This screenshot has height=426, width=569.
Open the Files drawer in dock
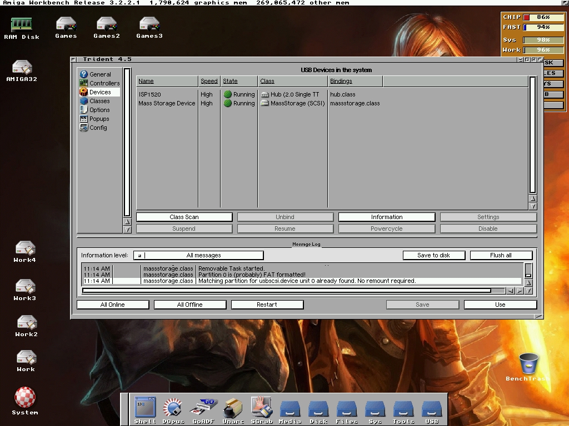pos(347,412)
